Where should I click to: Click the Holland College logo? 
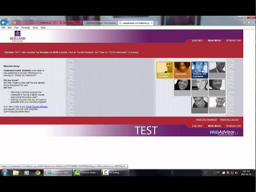click(x=18, y=36)
